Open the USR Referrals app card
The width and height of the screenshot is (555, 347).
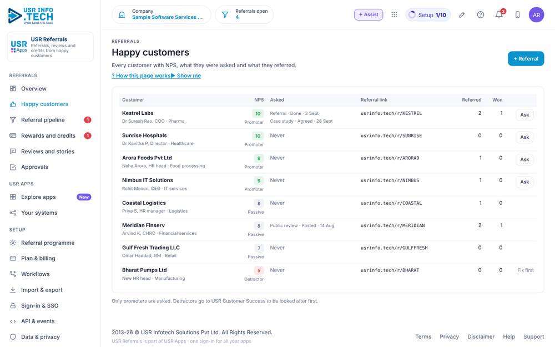[51, 47]
